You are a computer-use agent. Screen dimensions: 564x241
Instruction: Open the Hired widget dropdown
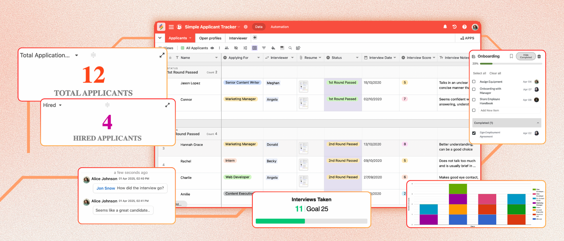[x=60, y=105]
